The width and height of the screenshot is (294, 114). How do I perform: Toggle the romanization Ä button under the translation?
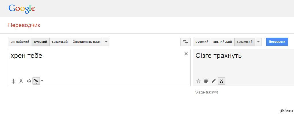221,81
